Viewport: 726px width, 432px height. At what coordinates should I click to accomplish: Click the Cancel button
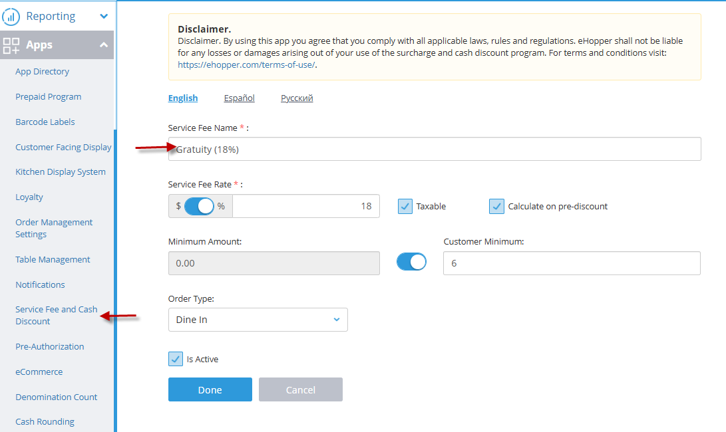pyautogui.click(x=300, y=389)
